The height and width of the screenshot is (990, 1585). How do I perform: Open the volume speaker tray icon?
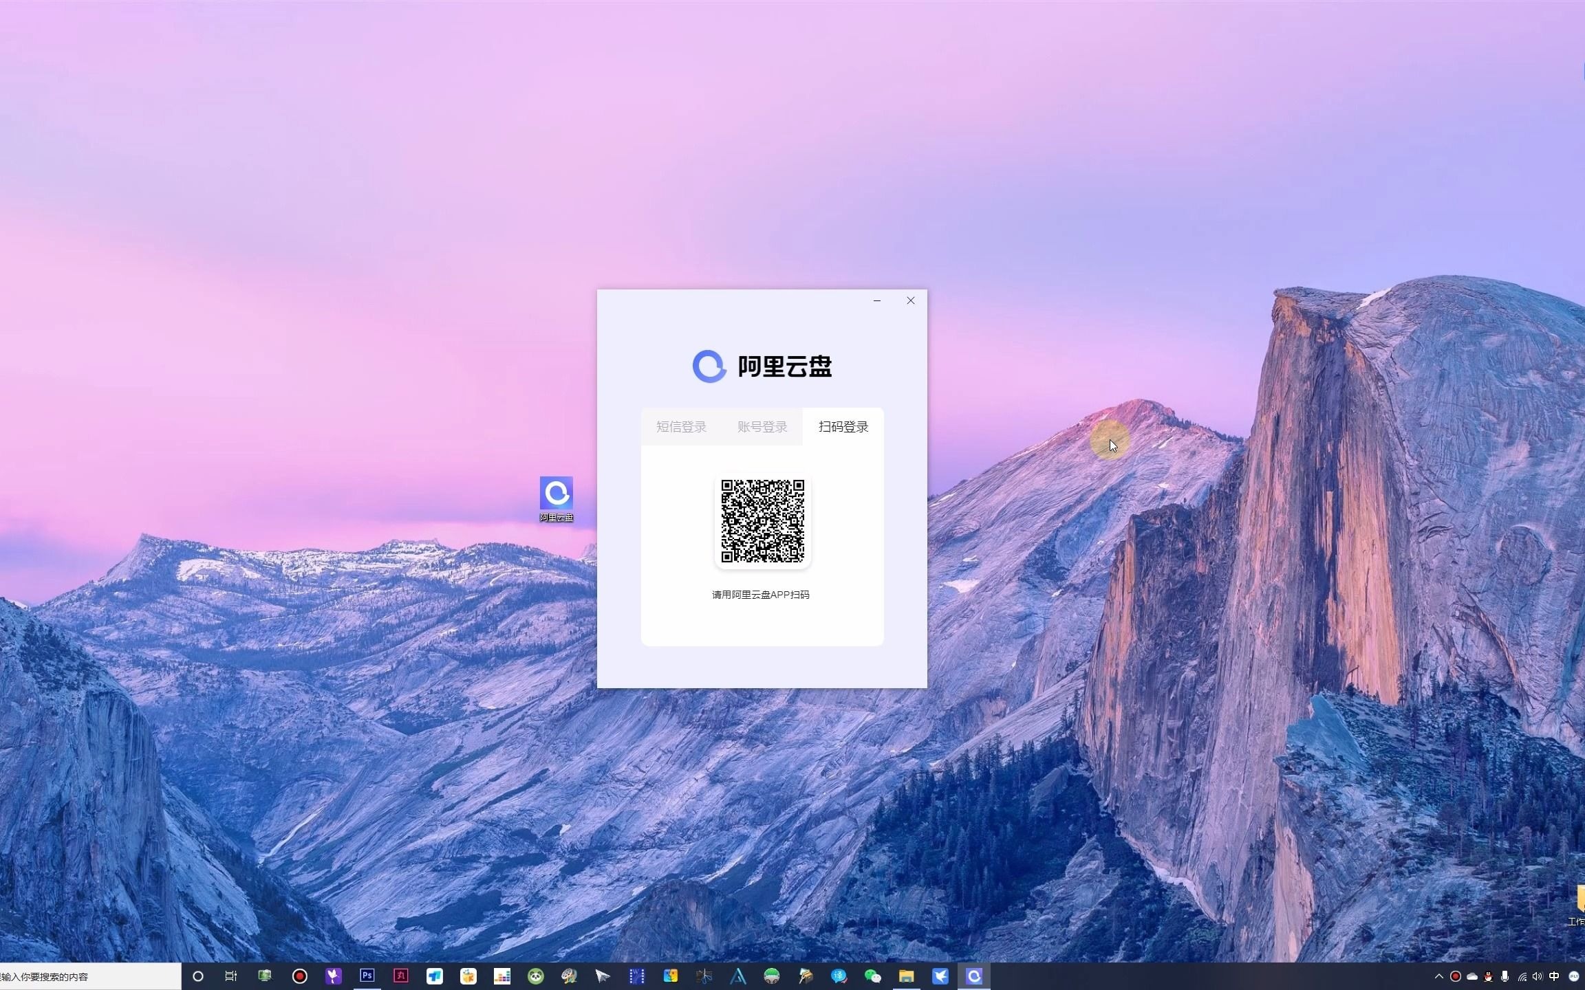[1538, 976]
